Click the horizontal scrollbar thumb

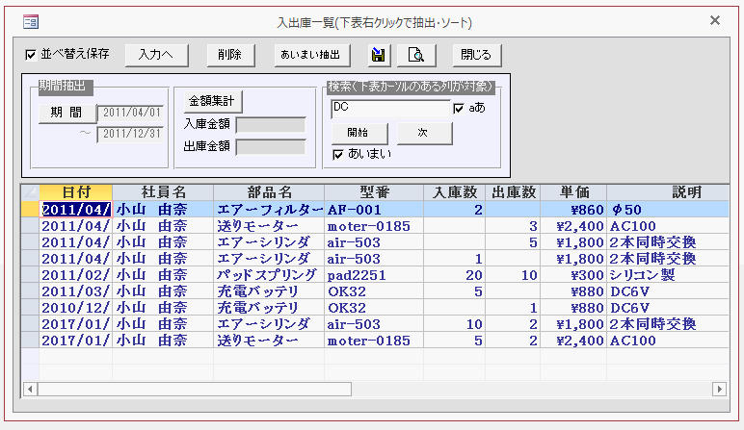pos(195,390)
